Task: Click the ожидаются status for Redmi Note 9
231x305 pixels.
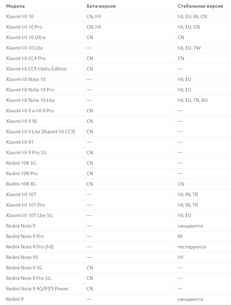Action: 190,226
